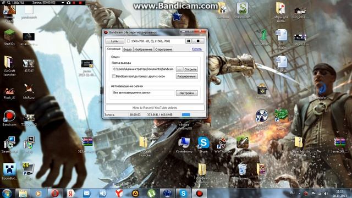Click the volume speaker icon in system tray

tap(326, 194)
